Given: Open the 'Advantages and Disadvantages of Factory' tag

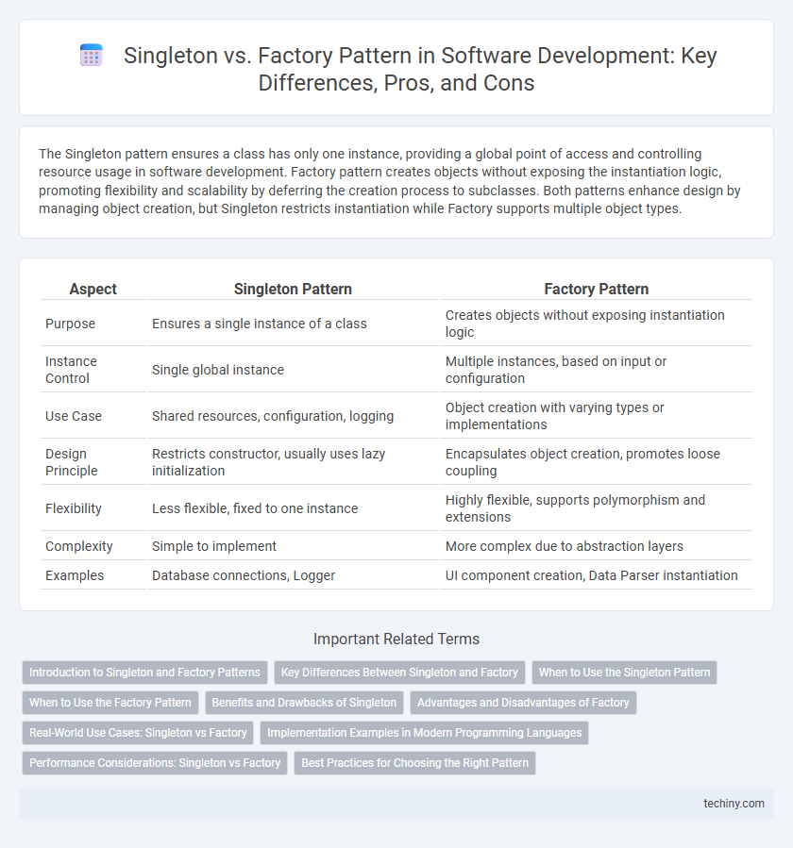Looking at the screenshot, I should click(x=523, y=703).
